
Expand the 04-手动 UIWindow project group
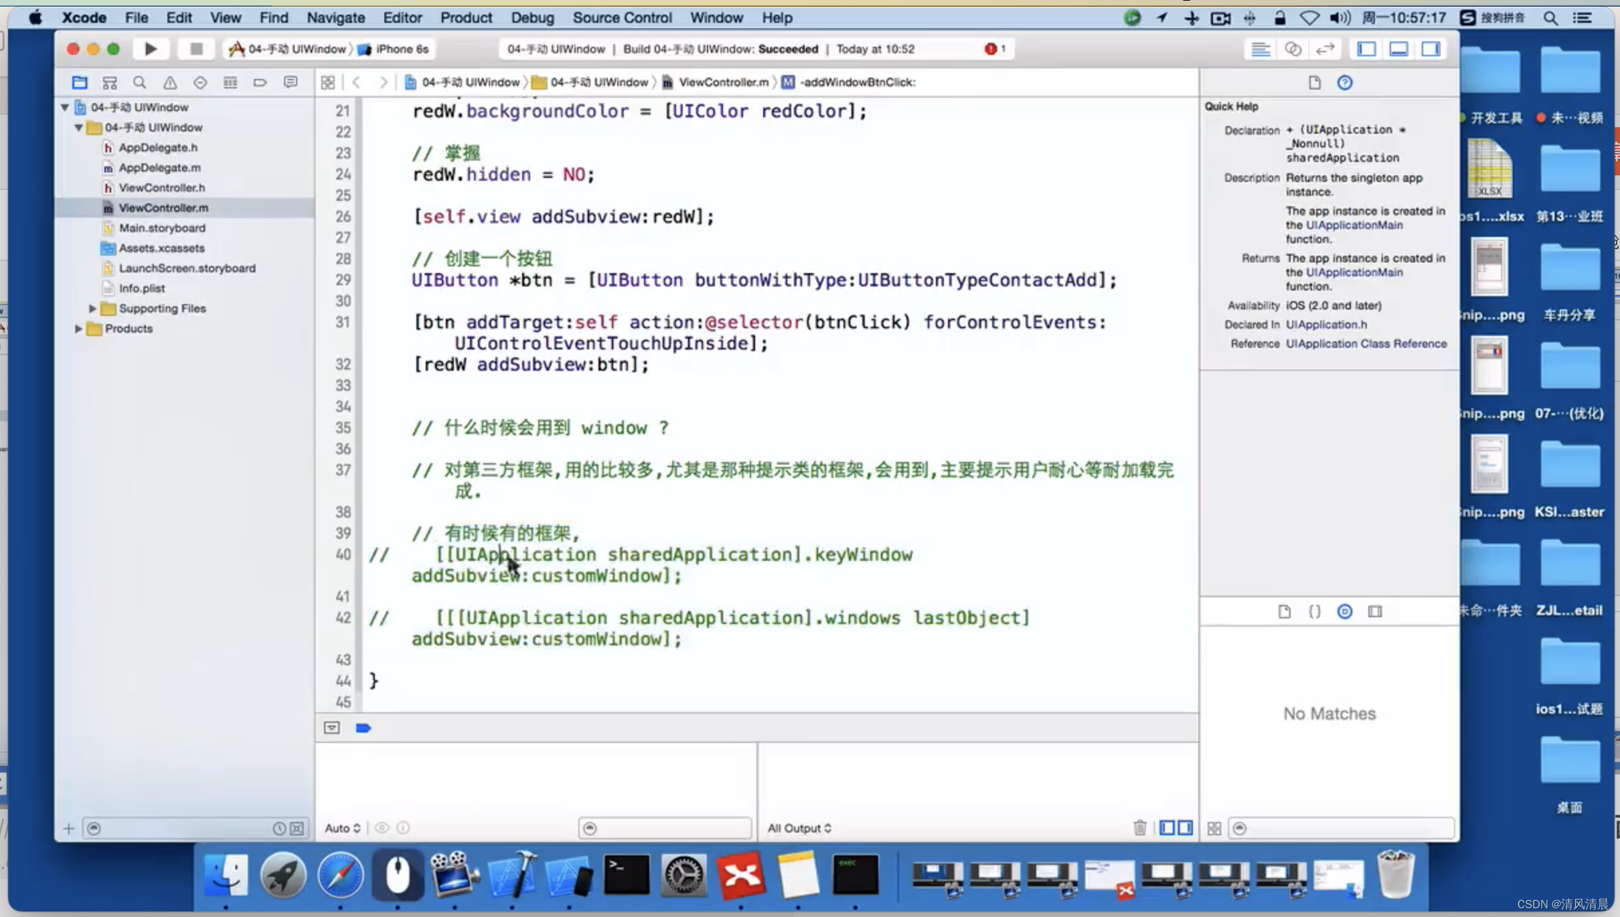(62, 107)
